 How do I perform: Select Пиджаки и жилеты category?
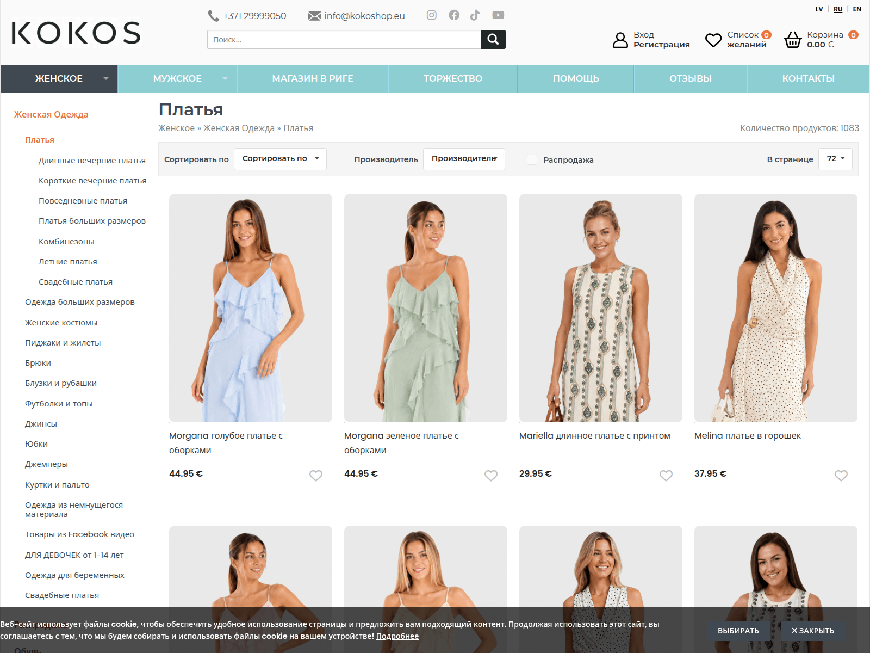63,343
